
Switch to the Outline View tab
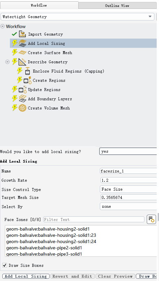click(117, 6)
